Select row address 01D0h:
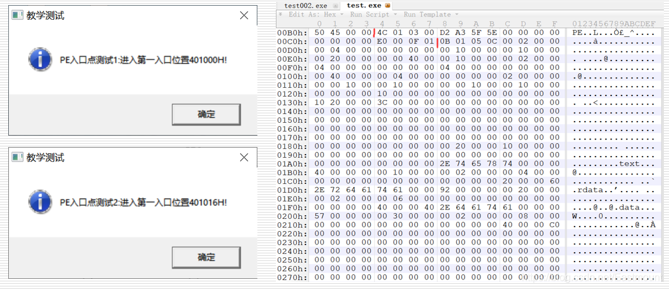Viewport: 669px width, 289px height. [x=292, y=190]
